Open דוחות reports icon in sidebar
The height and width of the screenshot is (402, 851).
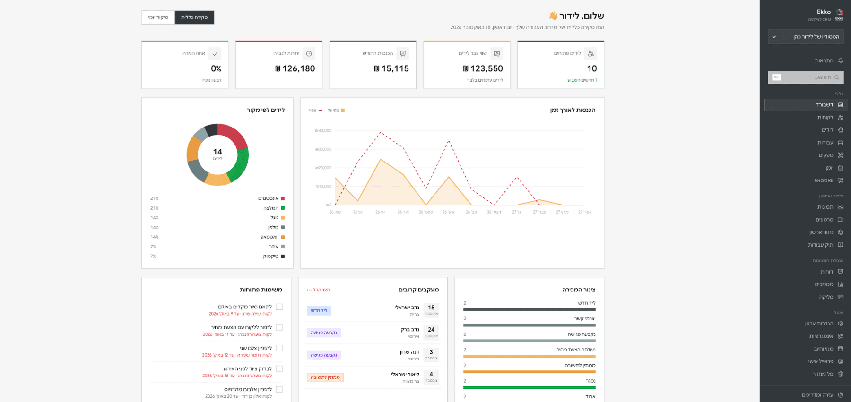coord(841,272)
